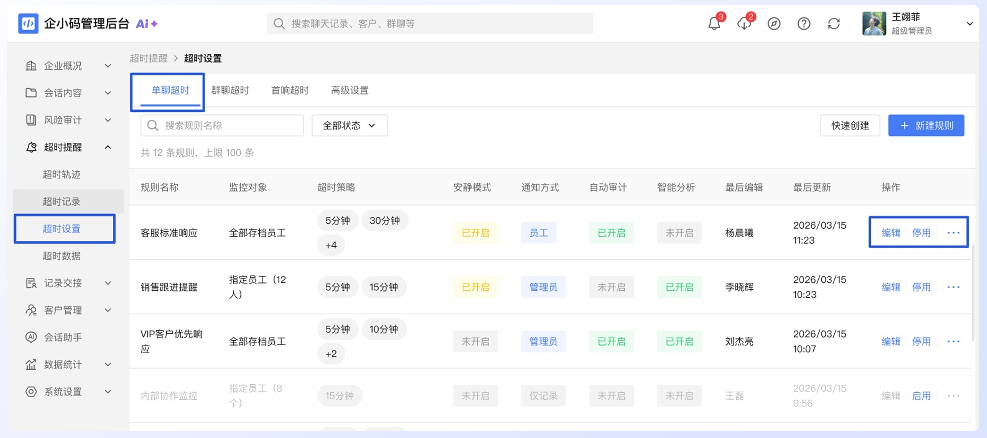Click the 超时提醒 breadcrumb link
This screenshot has height=438, width=987.
pyautogui.click(x=148, y=58)
